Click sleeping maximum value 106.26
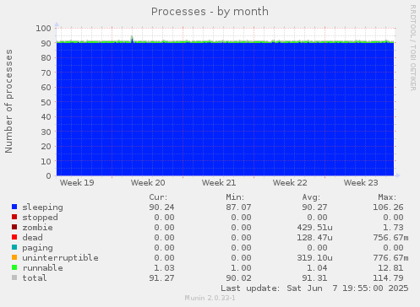The height and width of the screenshot is (307, 420). tap(388, 207)
